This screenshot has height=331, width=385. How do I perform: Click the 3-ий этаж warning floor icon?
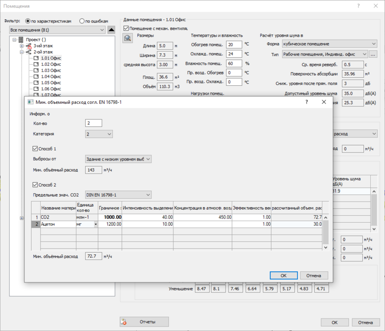click(29, 46)
